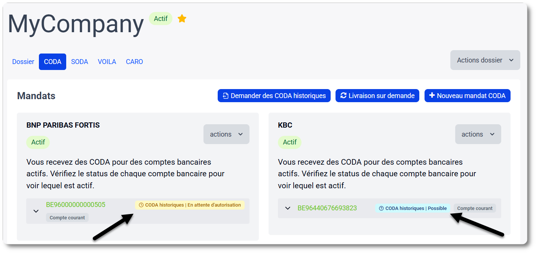Viewport: 536px width, 253px height.
Task: Switch to the VOILA tab
Action: [107, 61]
